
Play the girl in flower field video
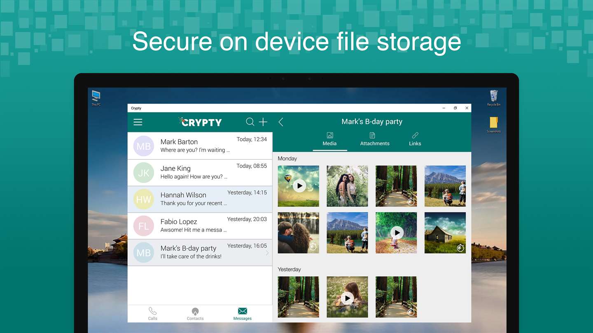[348, 297]
